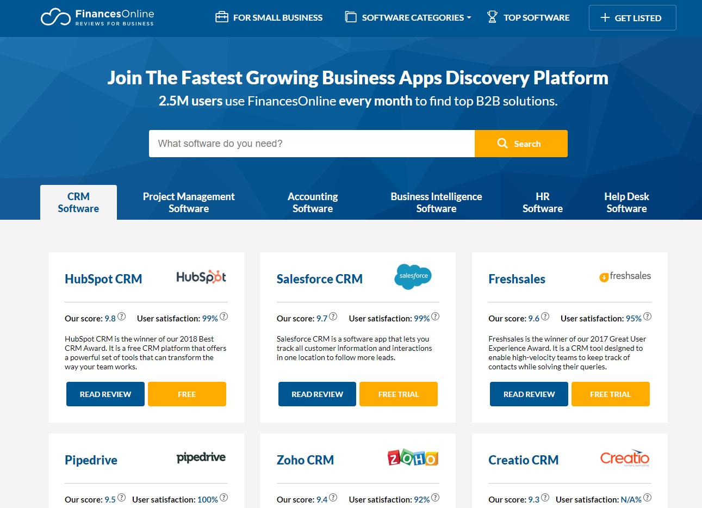Viewport: 702px width, 508px height.
Task: Click Read Review for Freshsales
Action: pyautogui.click(x=529, y=394)
